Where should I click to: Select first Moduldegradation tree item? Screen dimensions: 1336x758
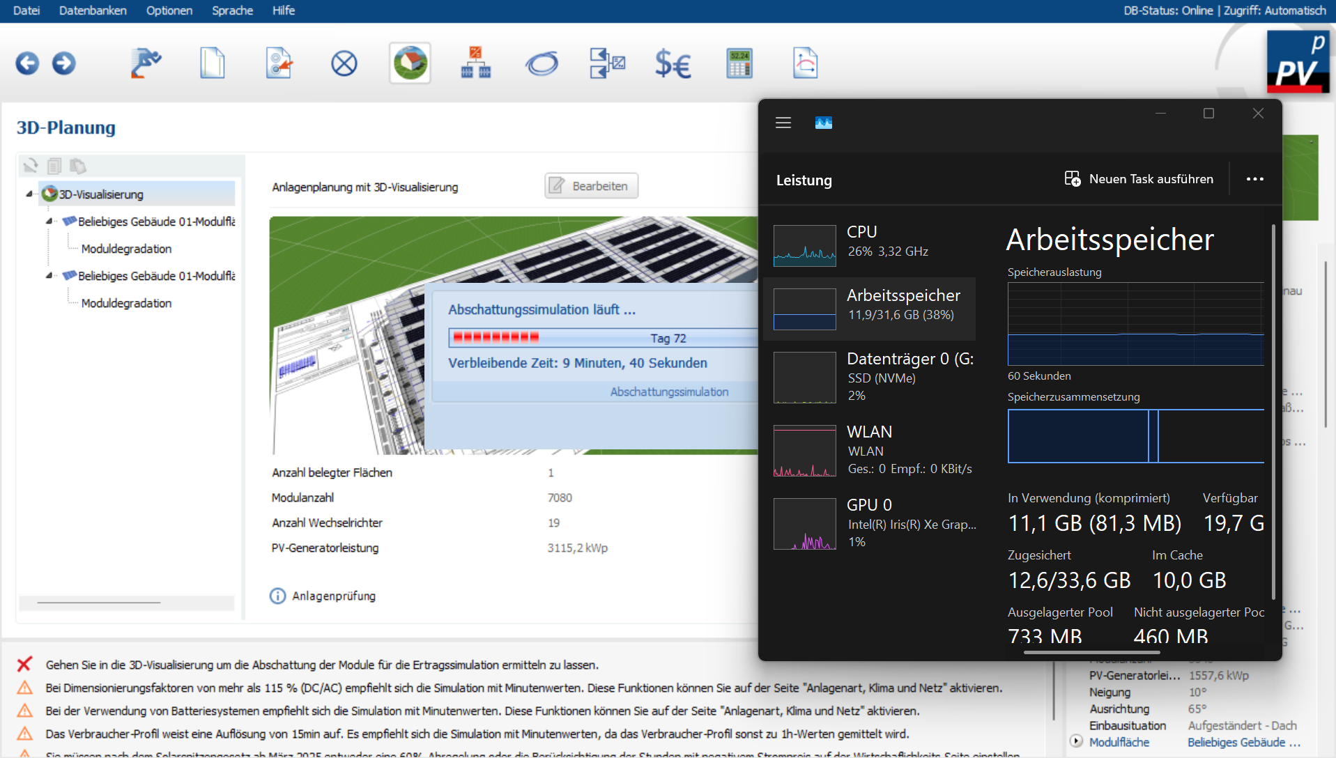[x=126, y=249]
